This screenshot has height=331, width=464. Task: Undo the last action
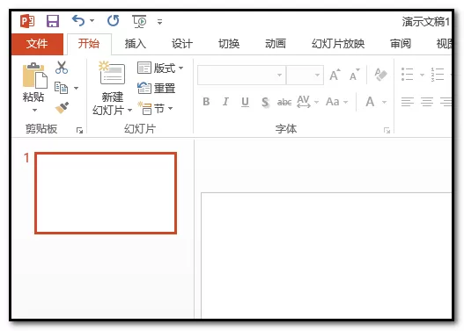pyautogui.click(x=78, y=21)
